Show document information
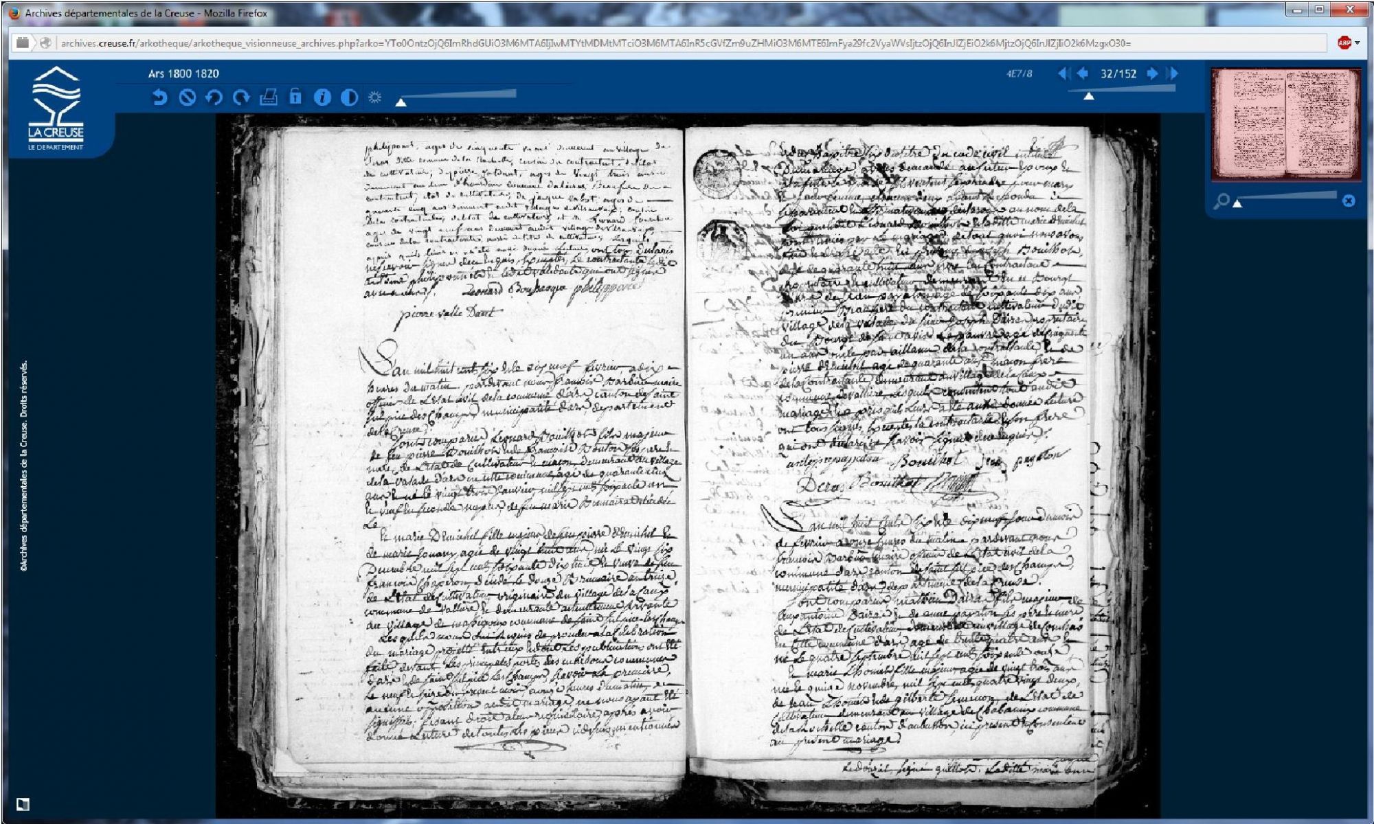 pos(322,98)
